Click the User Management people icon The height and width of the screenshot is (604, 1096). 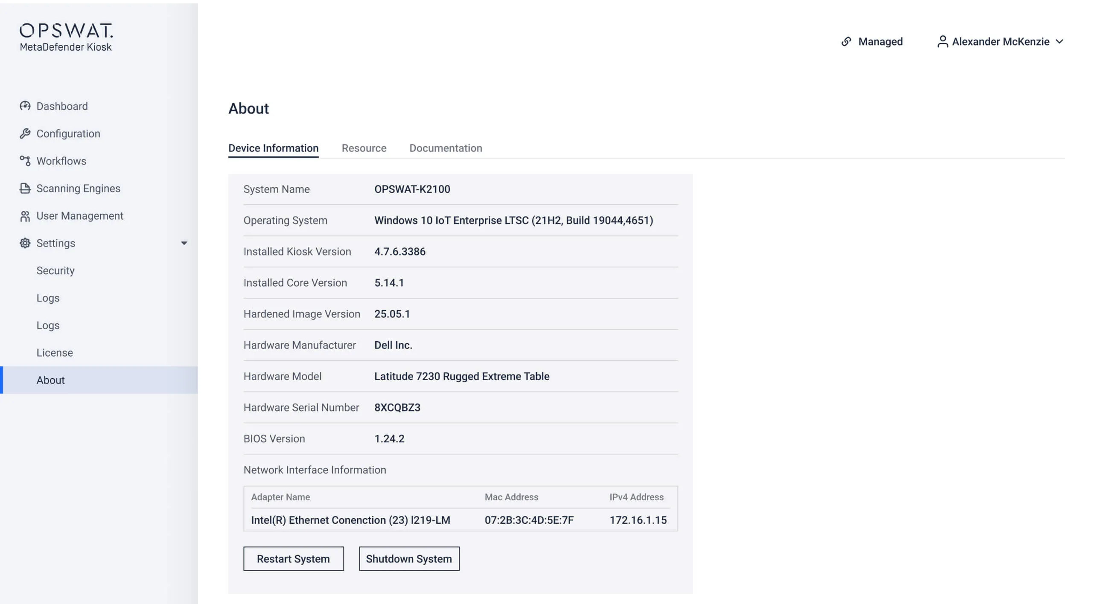[25, 215]
